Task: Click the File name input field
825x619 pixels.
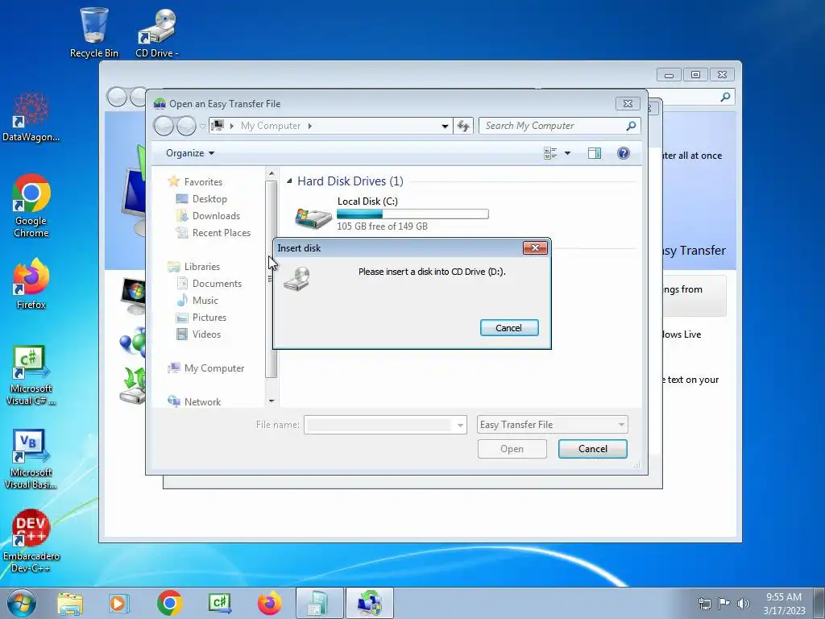Action: pyautogui.click(x=379, y=425)
